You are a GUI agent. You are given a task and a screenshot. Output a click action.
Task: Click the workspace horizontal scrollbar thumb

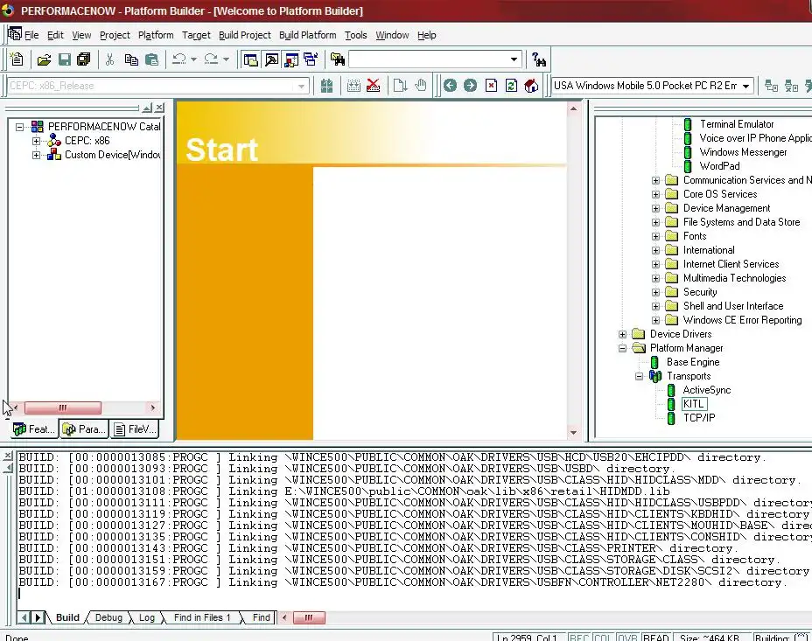tap(63, 408)
